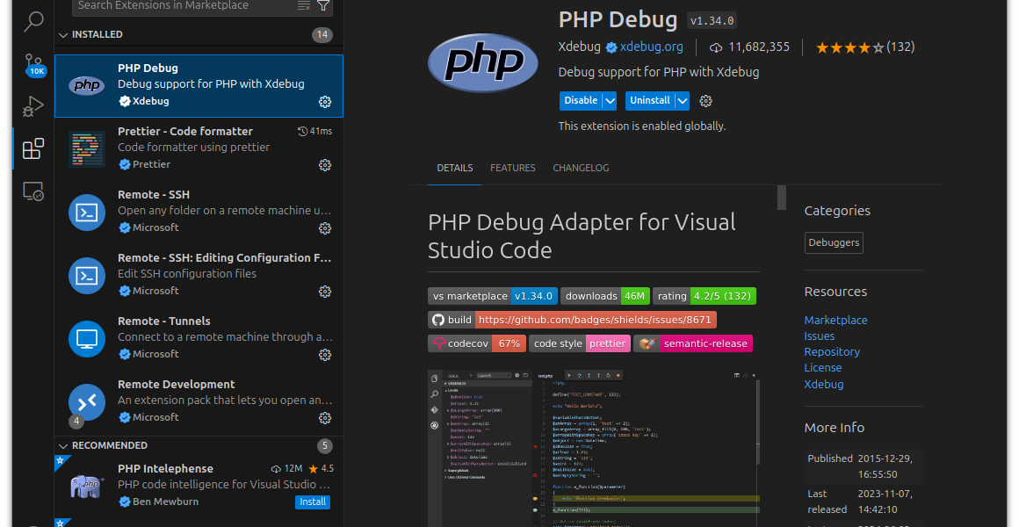Open the Run and Debug view

tap(33, 106)
